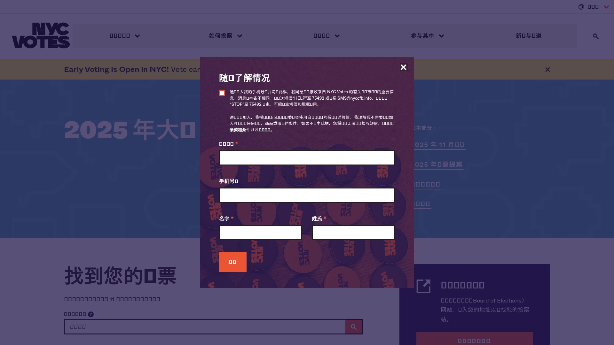Screen dimensions: 614x345
Task: Go to the news navigation link
Action: [x=528, y=36]
